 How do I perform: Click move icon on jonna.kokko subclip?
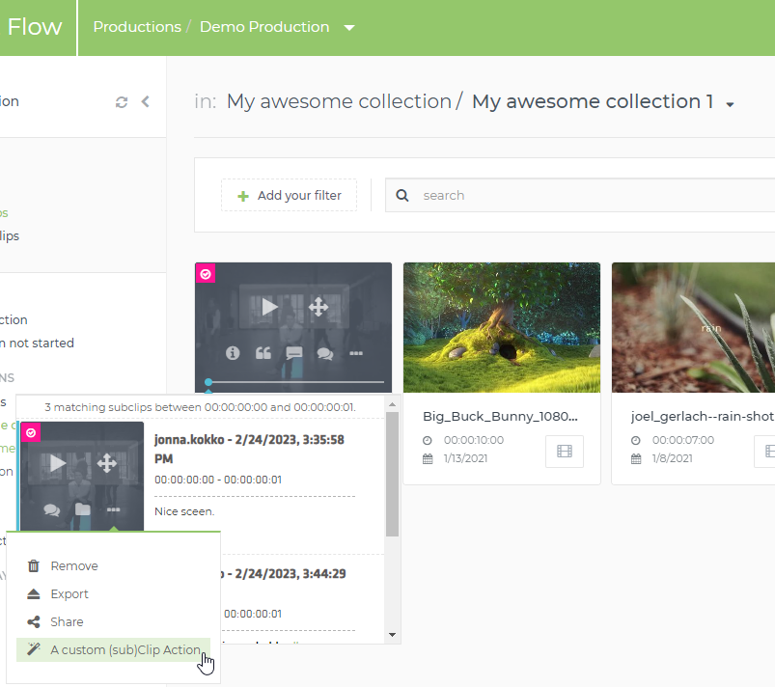[107, 463]
